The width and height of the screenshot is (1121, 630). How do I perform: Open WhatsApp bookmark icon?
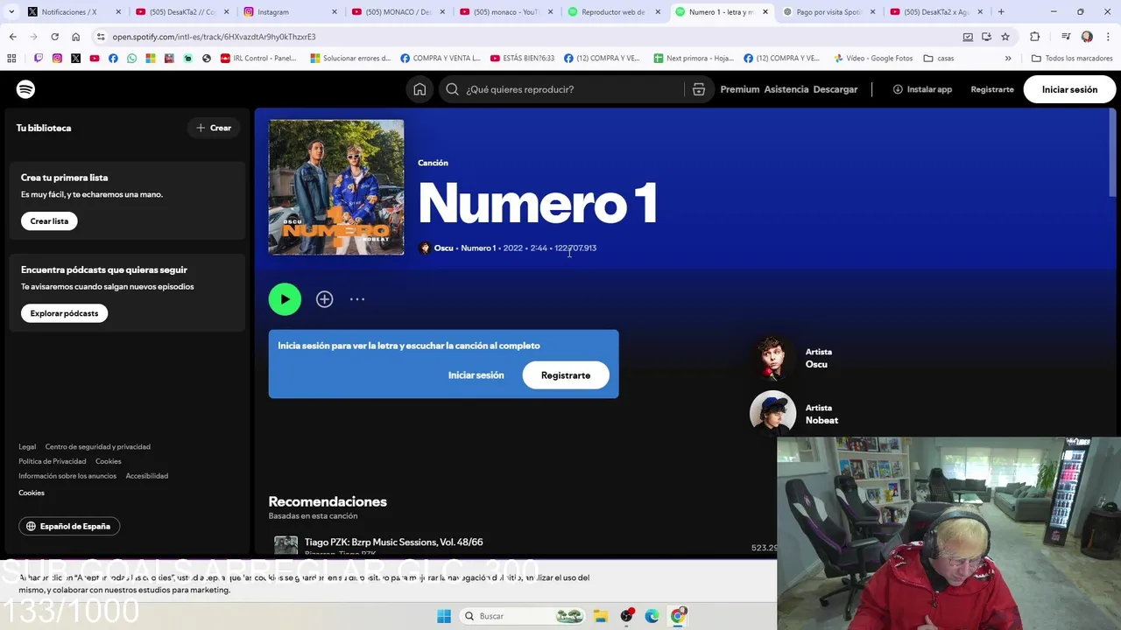pyautogui.click(x=131, y=59)
